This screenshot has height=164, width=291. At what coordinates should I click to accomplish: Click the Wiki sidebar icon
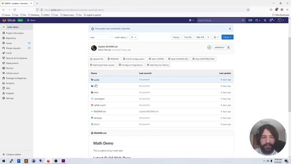point(4,88)
